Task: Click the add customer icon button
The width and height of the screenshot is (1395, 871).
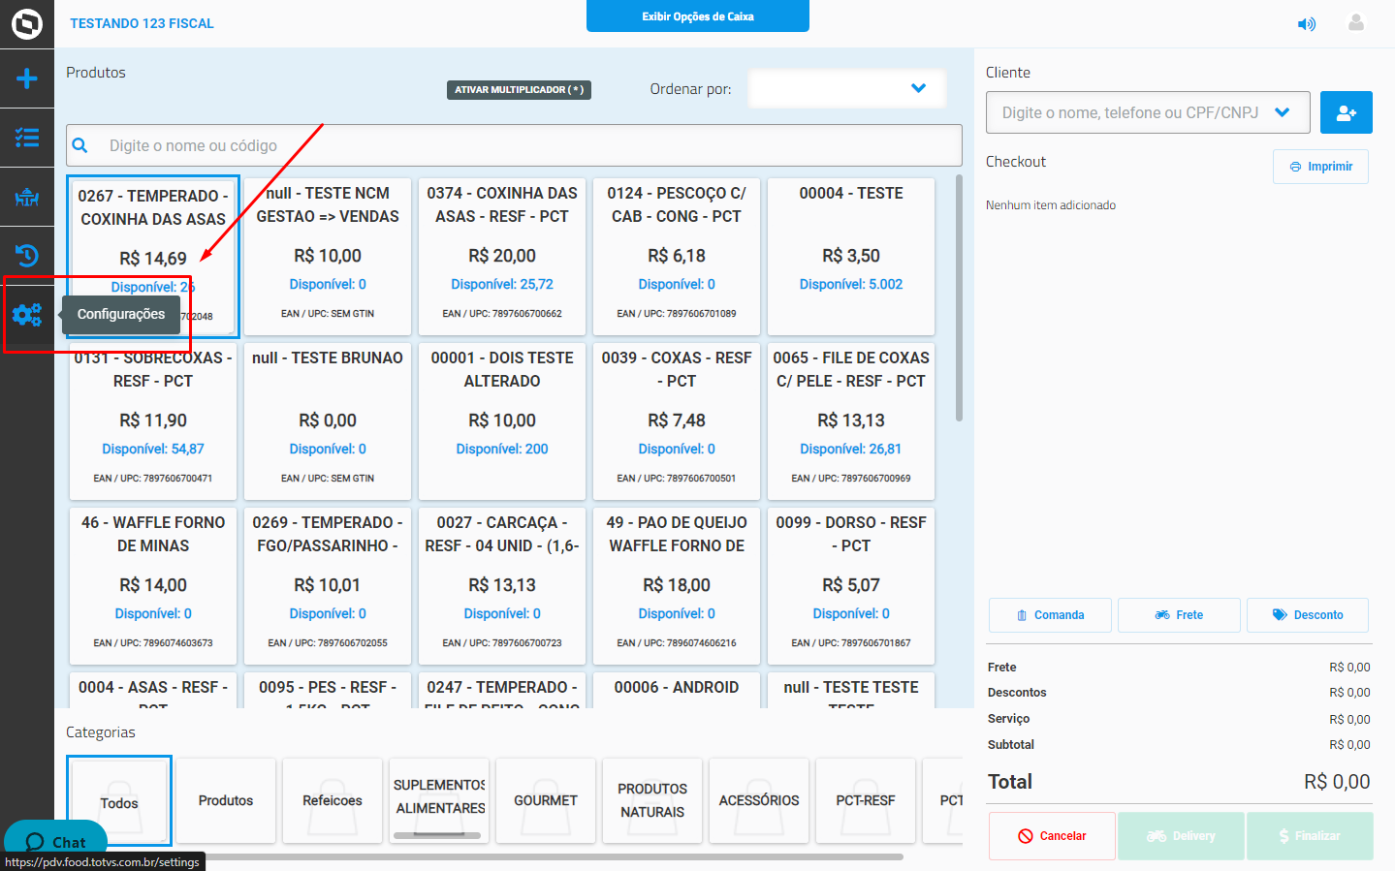Action: [1346, 112]
